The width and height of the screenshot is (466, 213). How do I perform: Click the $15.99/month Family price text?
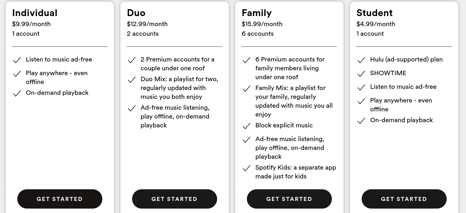tap(262, 24)
